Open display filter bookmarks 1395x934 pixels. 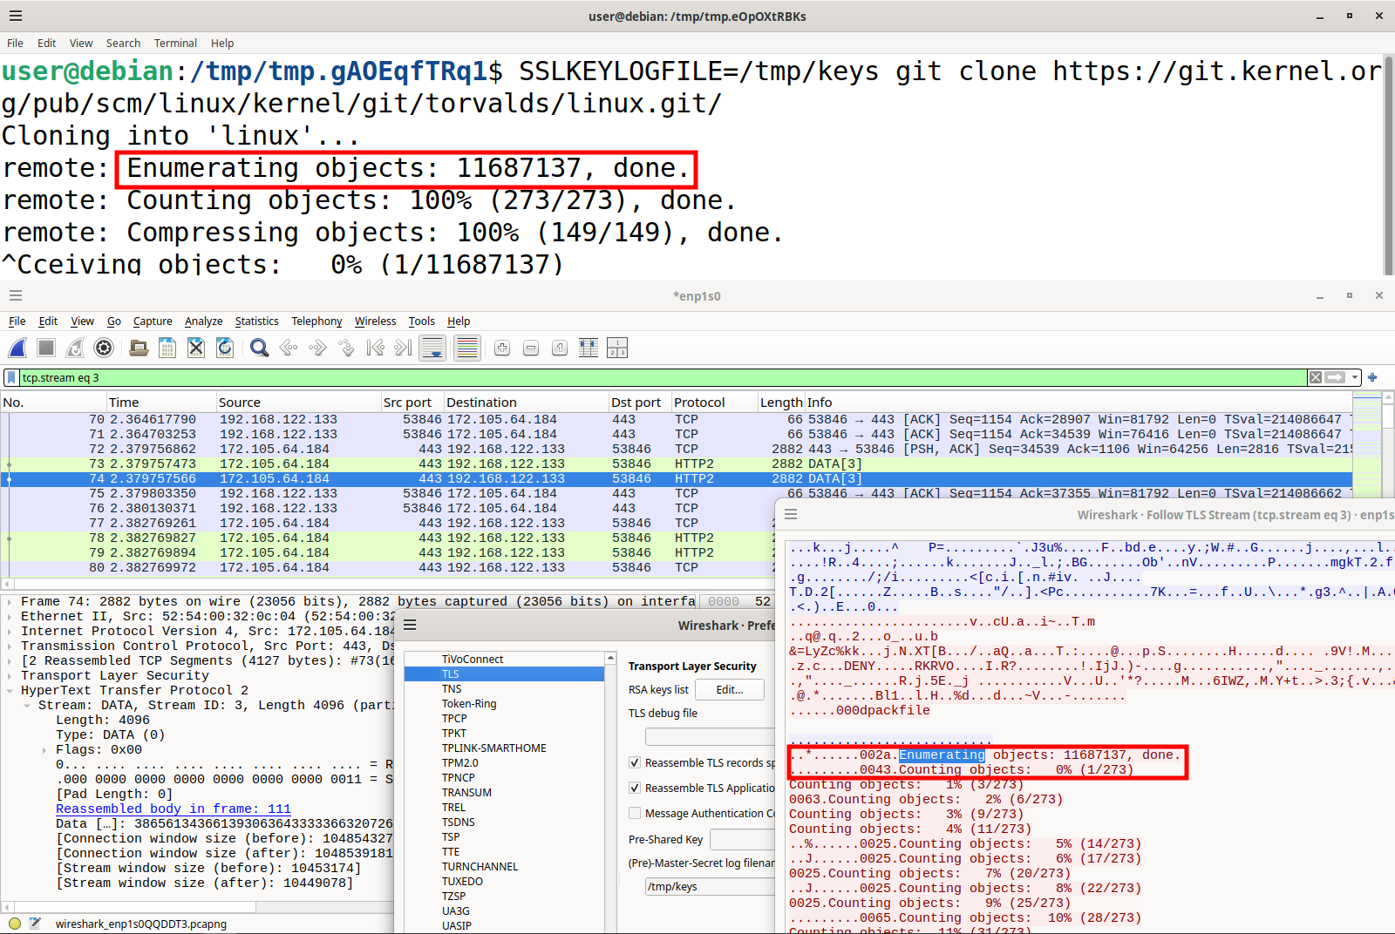(x=11, y=377)
